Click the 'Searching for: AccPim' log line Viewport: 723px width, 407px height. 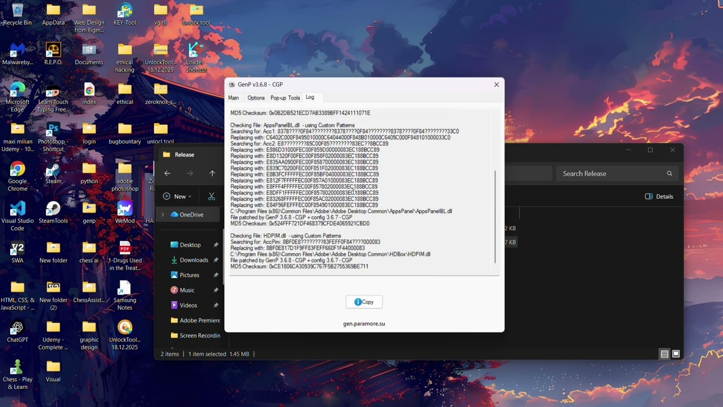pos(305,242)
